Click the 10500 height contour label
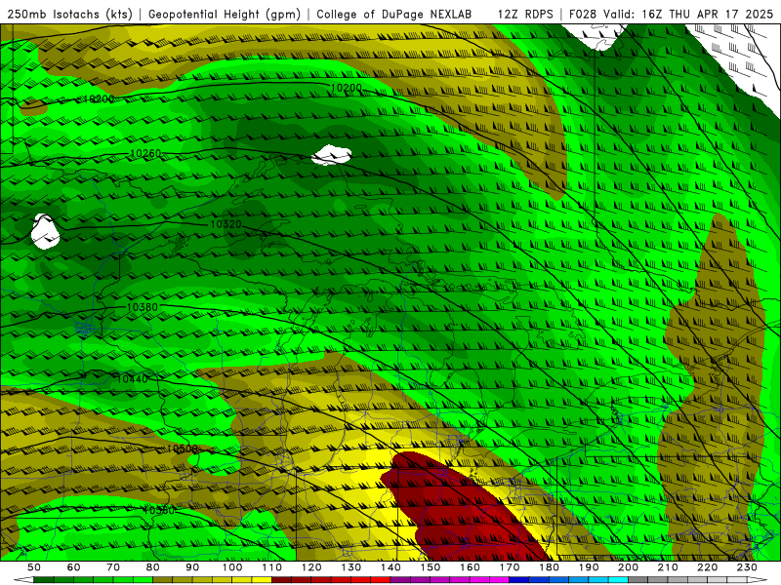 [182, 449]
